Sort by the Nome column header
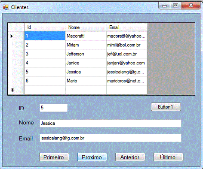The width and height of the screenshot is (203, 169). [x=86, y=27]
